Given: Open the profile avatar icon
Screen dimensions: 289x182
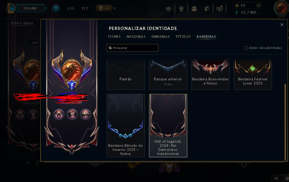Looking at the screenshot, I should click(281, 8).
